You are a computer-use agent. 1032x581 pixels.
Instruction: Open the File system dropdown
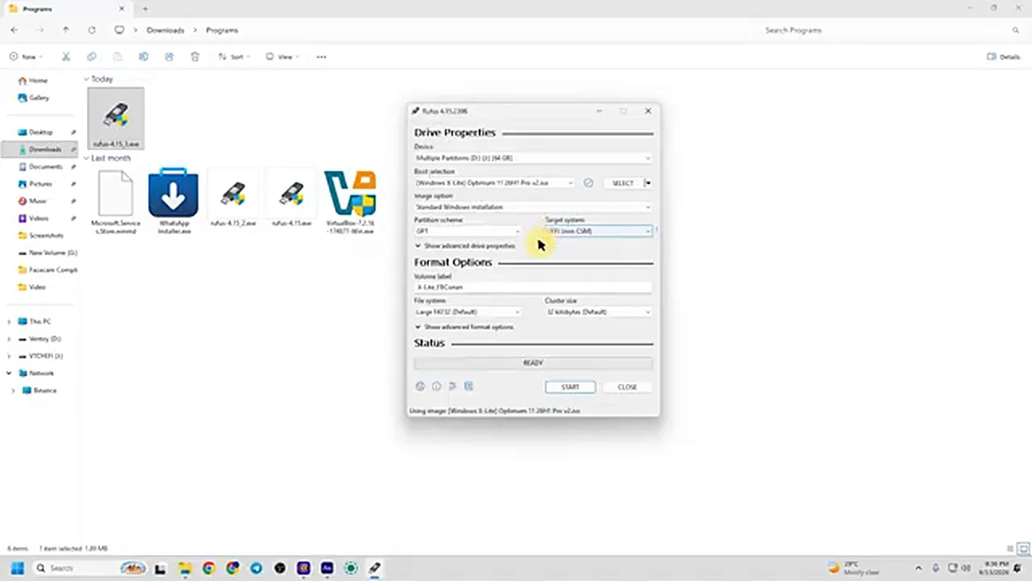pyautogui.click(x=468, y=312)
